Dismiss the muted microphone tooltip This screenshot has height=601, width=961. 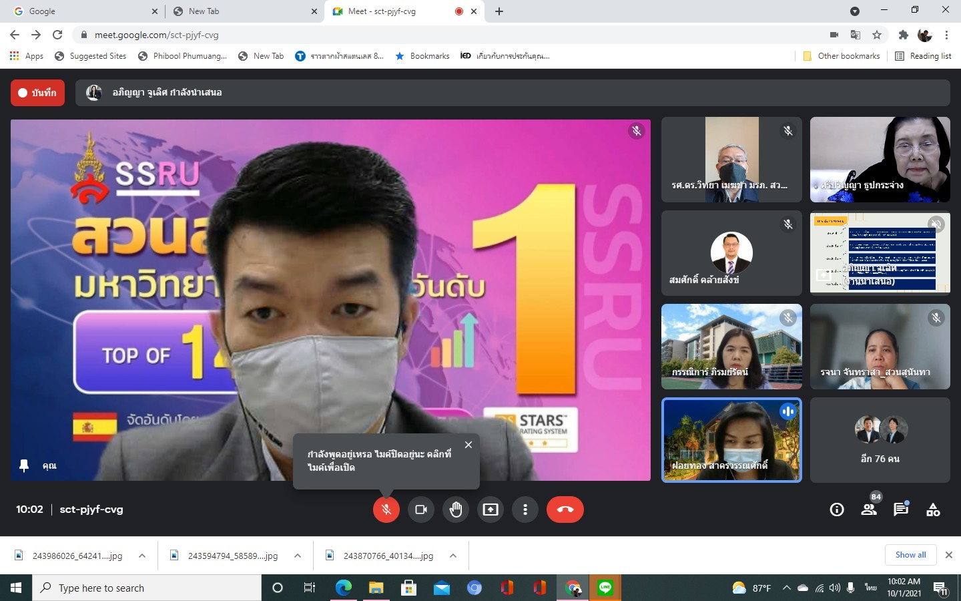coord(468,445)
